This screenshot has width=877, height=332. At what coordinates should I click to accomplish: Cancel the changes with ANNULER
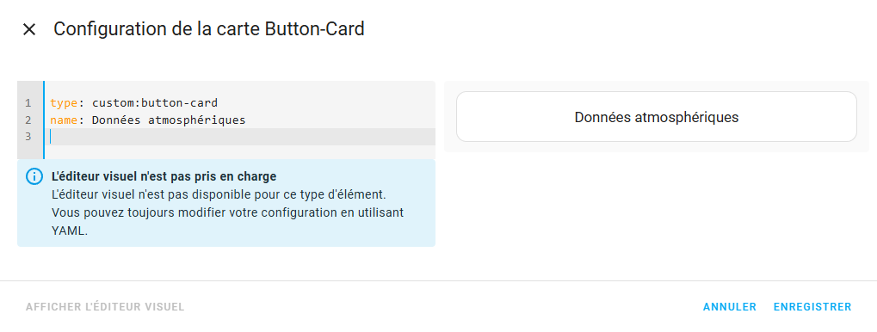point(729,307)
